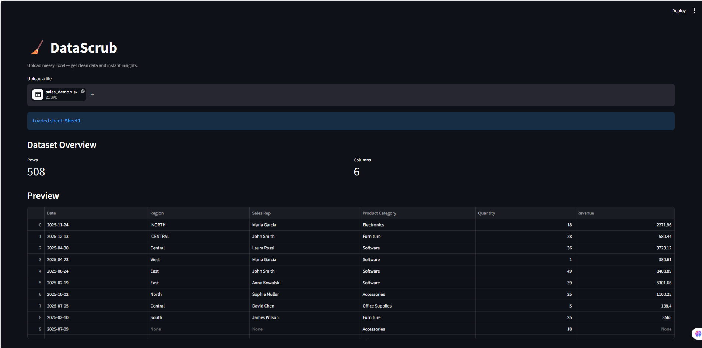Remove the uploaded sales_demo.xlsx file
Image resolution: width=702 pixels, height=348 pixels.
click(x=83, y=92)
